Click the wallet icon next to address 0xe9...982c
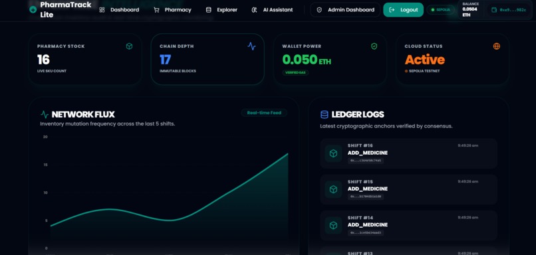This screenshot has height=255, width=536. pos(494,10)
